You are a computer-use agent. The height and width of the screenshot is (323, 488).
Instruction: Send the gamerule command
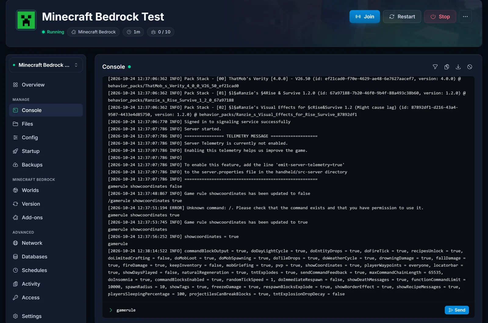click(x=457, y=310)
